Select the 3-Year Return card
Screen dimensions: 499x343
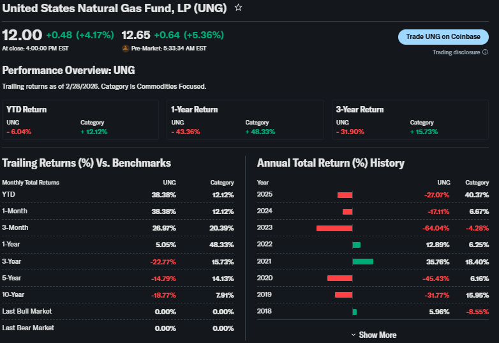pyautogui.click(x=410, y=119)
